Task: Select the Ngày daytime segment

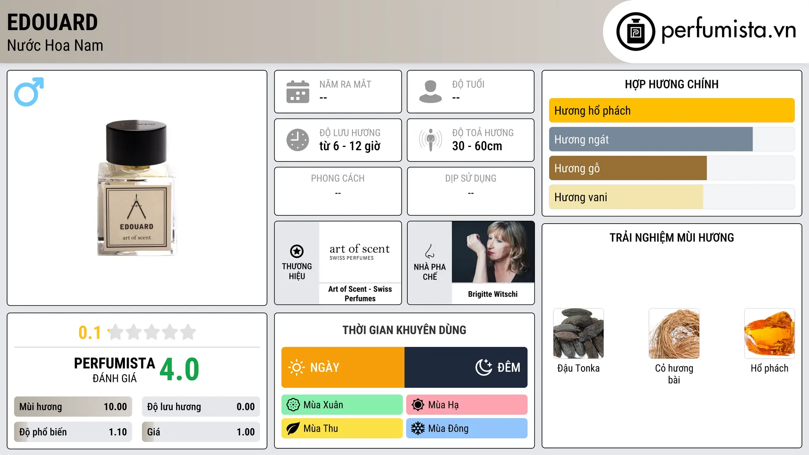Action: [x=343, y=367]
